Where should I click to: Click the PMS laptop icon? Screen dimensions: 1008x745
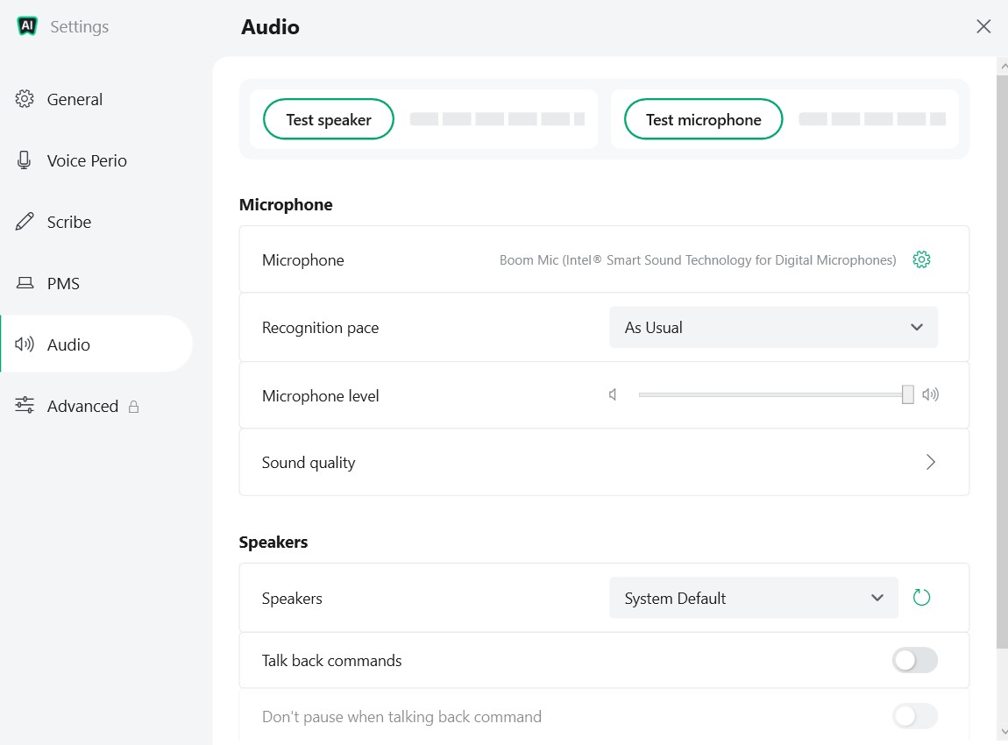pos(25,283)
